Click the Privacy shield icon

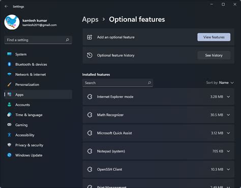(x=9, y=145)
